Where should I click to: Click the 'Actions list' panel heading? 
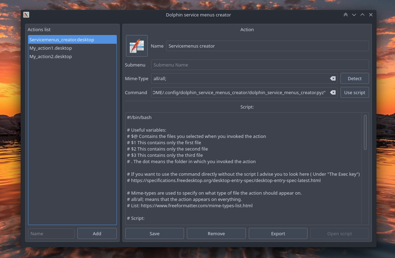[x=39, y=29]
